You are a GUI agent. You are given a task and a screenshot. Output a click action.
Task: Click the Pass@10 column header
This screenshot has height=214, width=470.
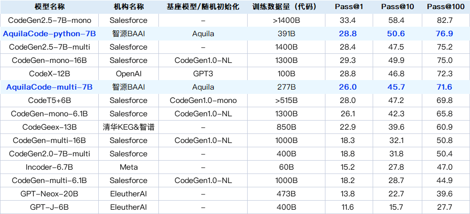(396, 7)
